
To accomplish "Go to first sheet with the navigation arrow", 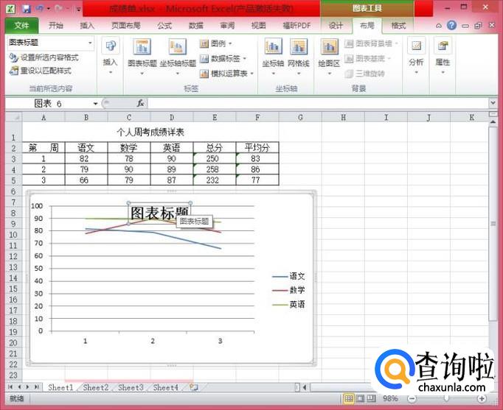I will (x=10, y=387).
